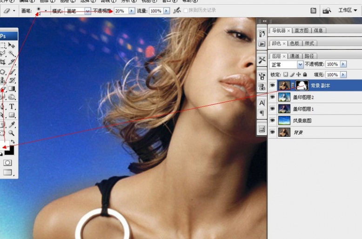
Task: Select the 盖印图层2 layer thumbnail
Action: click(x=284, y=97)
